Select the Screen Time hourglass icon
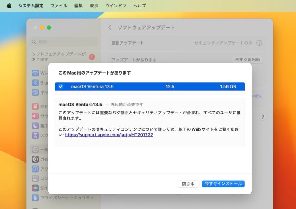Screen dimensions: 296x209 click(35, 135)
